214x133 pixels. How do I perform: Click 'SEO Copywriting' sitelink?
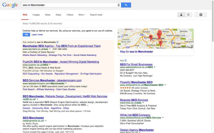pyautogui.click(x=31, y=74)
